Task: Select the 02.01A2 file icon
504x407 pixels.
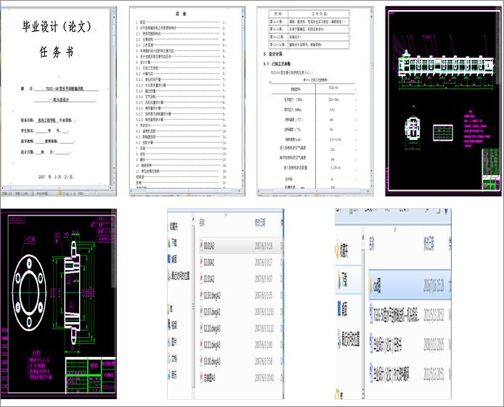Action: pyautogui.click(x=201, y=279)
